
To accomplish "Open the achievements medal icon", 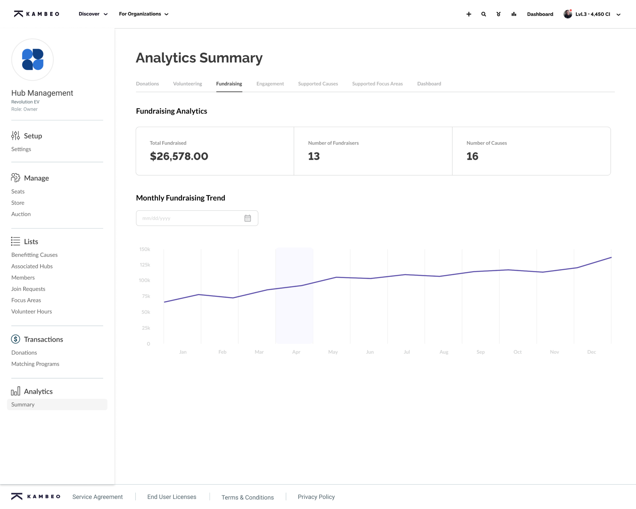I will [x=498, y=14].
